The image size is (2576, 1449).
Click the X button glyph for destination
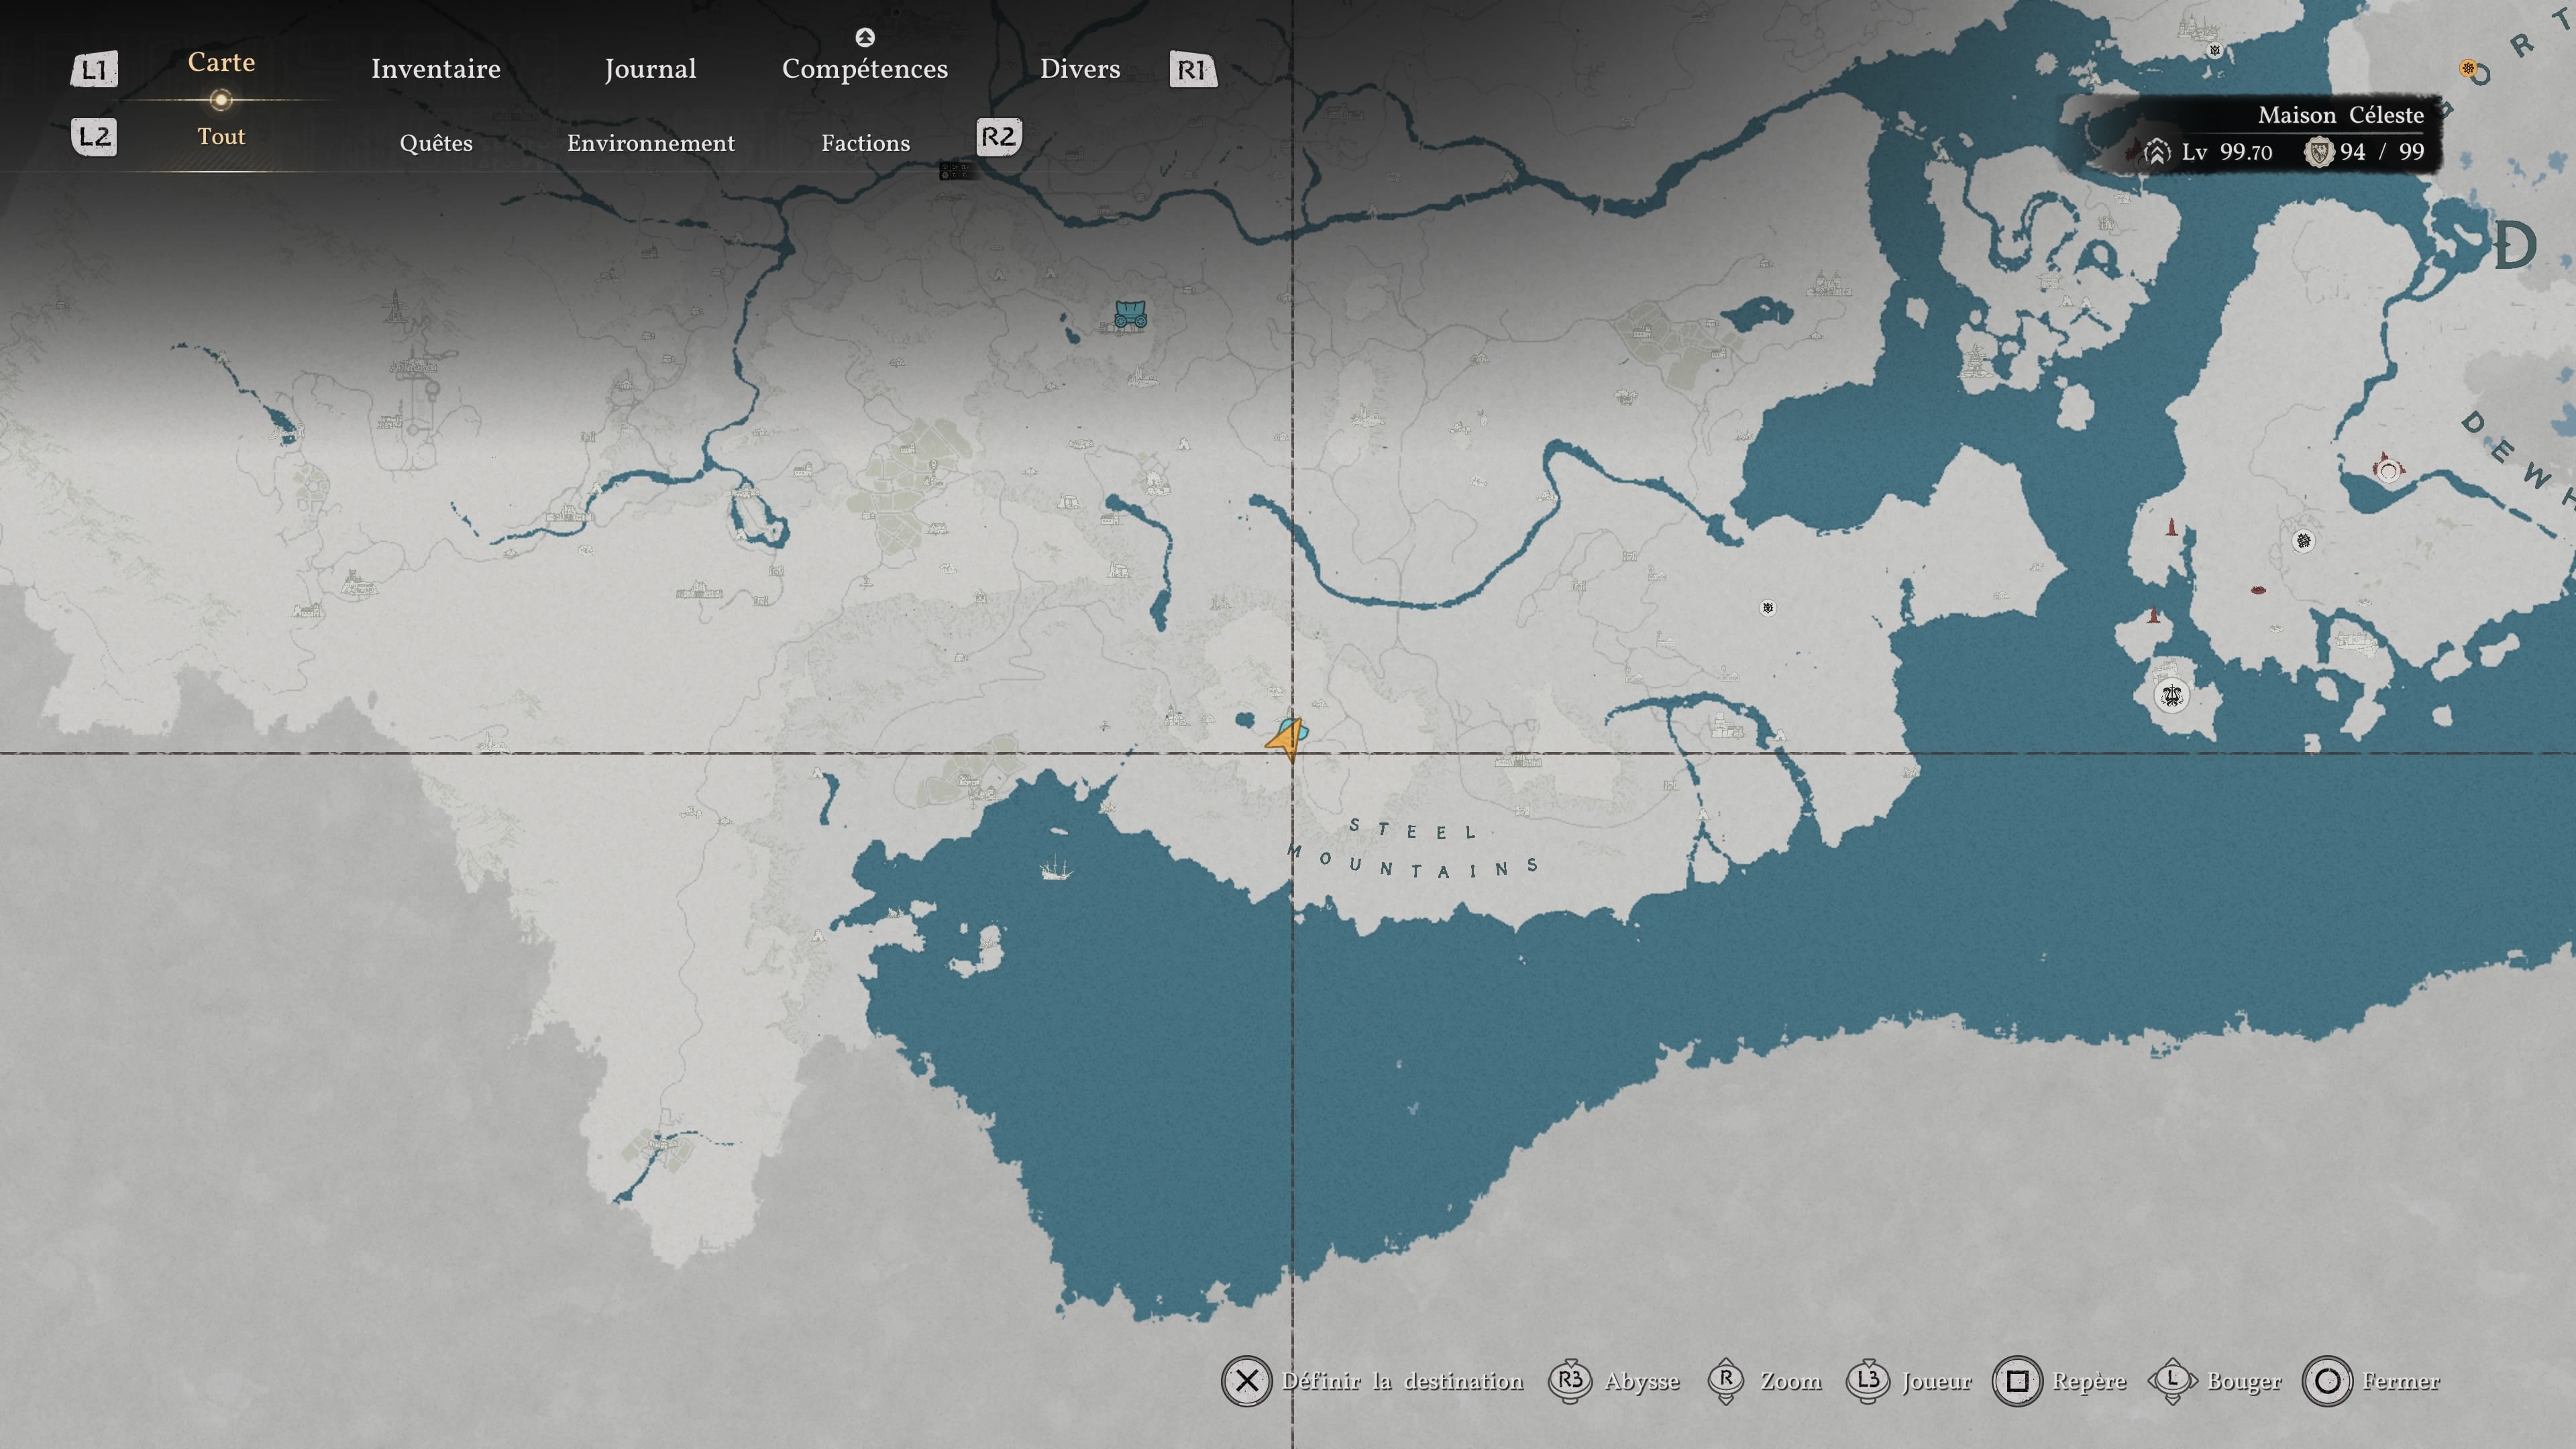coord(1246,1381)
